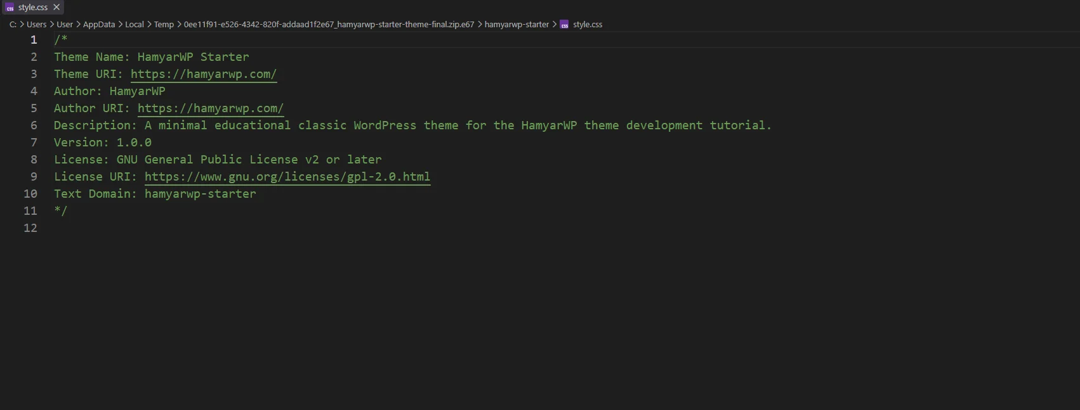The width and height of the screenshot is (1080, 410).
Task: Click the 'License URI:' label text
Action: pyautogui.click(x=95, y=177)
